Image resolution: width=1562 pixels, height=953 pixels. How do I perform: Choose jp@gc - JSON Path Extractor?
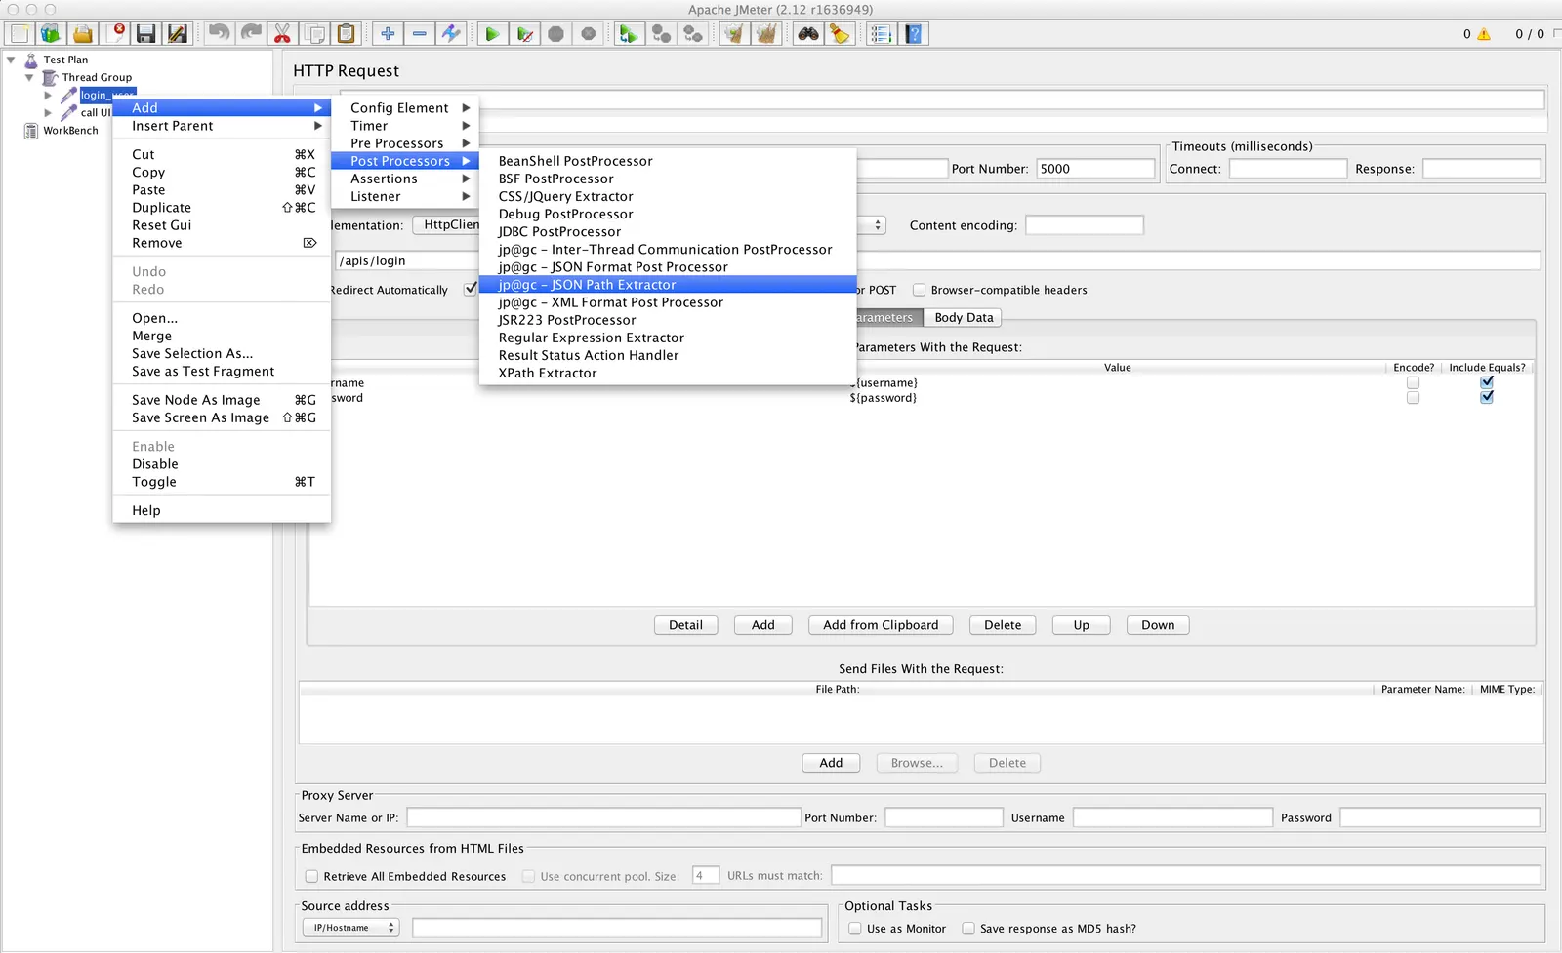click(668, 285)
